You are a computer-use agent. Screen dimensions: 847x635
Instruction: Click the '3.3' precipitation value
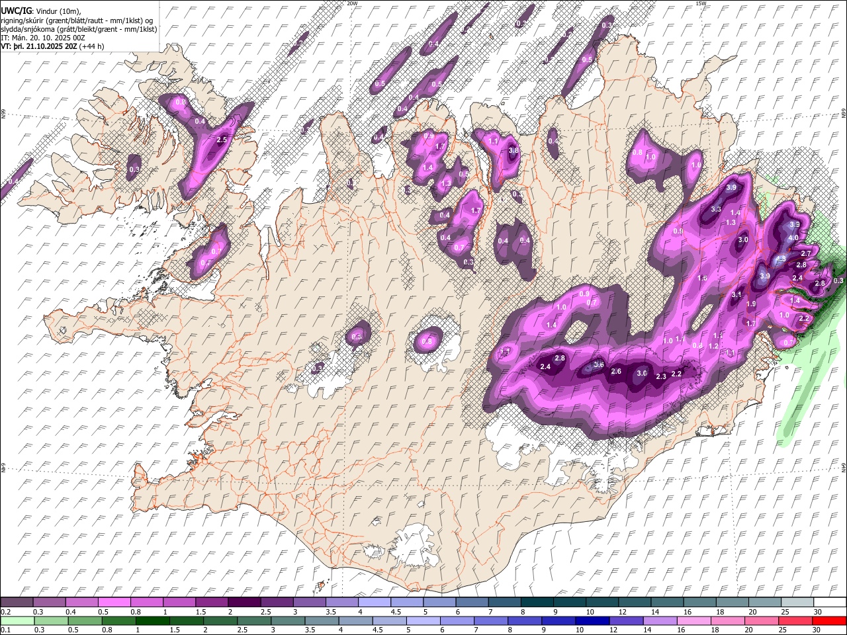[x=716, y=209]
